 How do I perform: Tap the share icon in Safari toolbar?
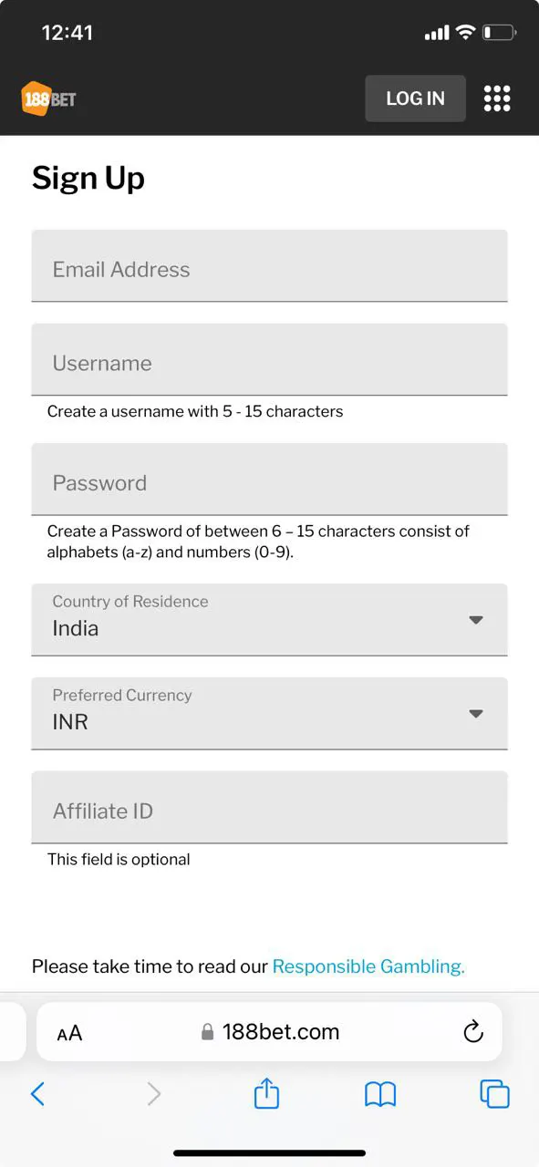(265, 1093)
